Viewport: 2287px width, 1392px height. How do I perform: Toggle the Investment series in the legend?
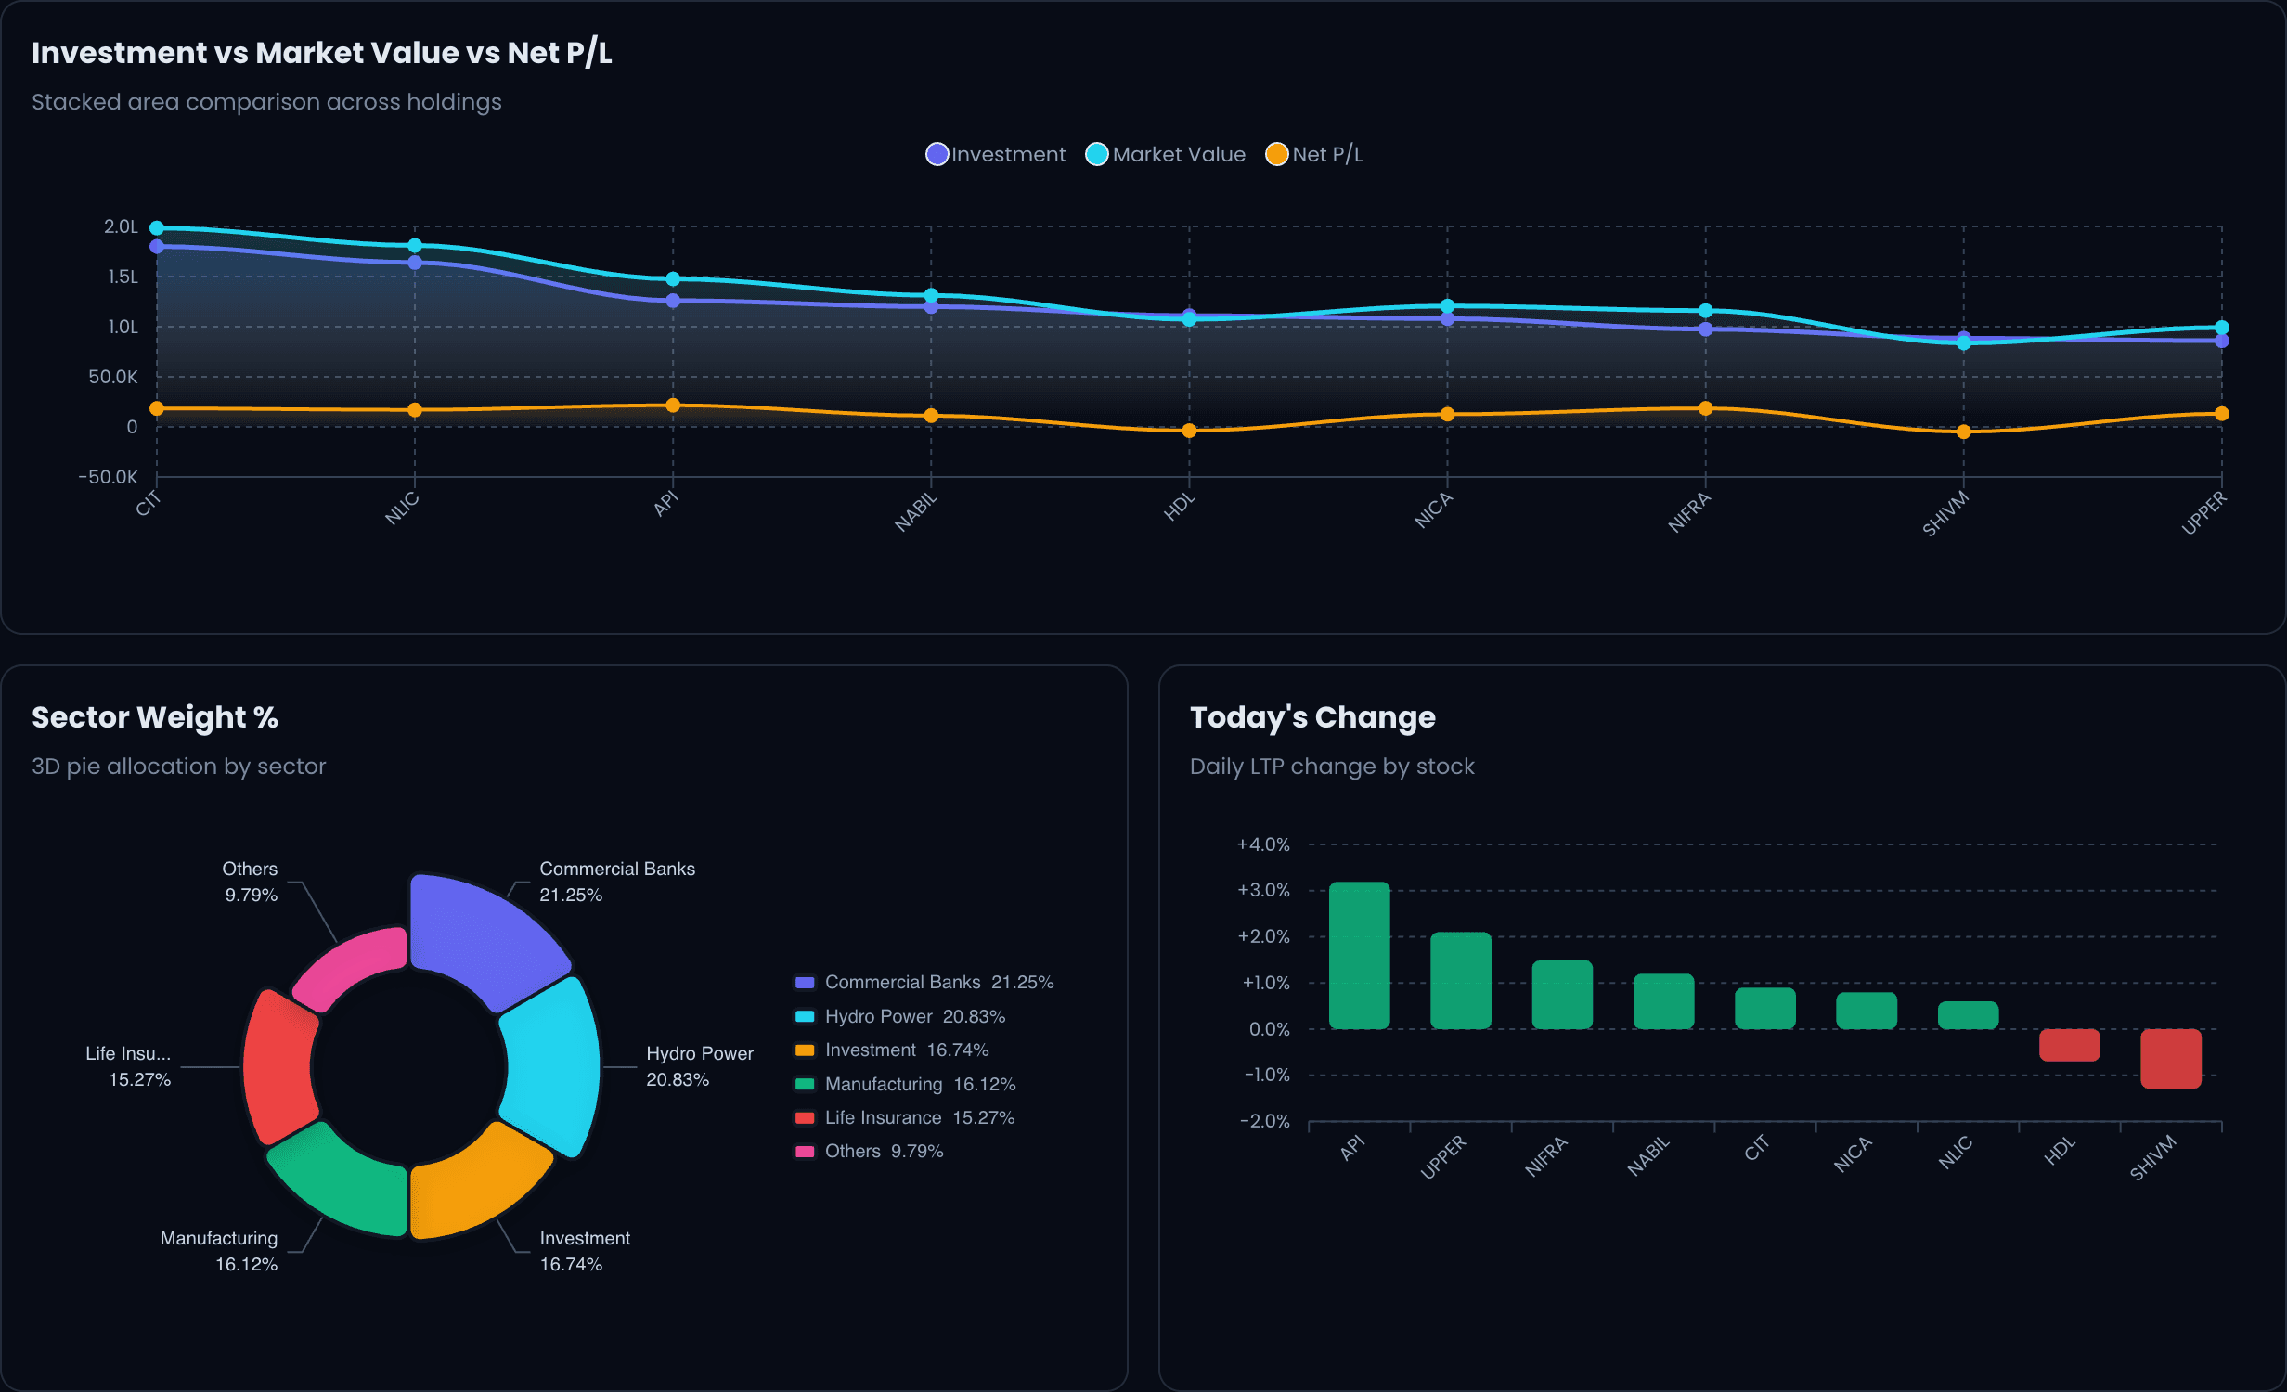pyautogui.click(x=996, y=154)
